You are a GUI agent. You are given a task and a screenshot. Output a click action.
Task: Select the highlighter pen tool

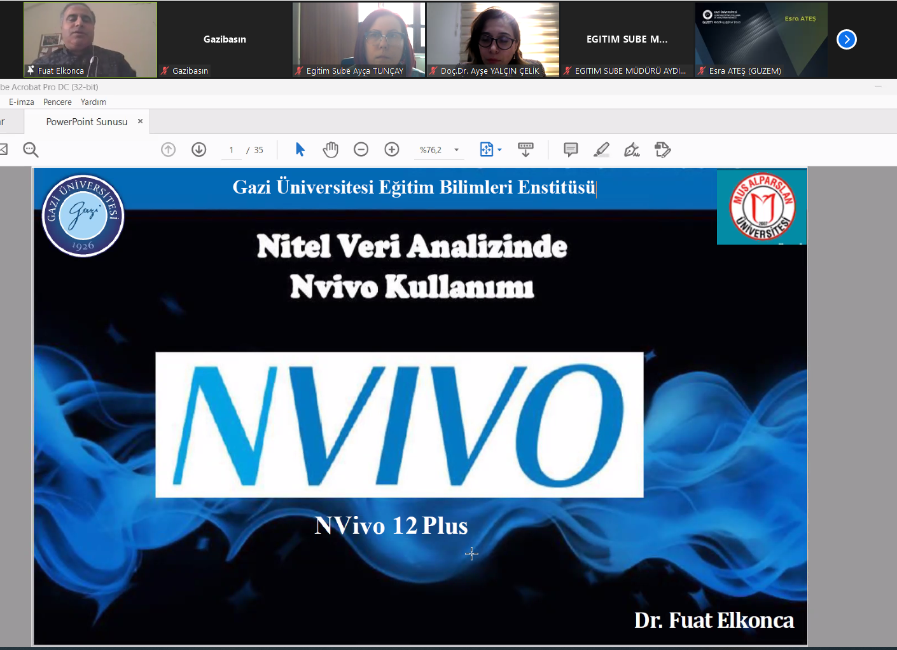pos(601,149)
